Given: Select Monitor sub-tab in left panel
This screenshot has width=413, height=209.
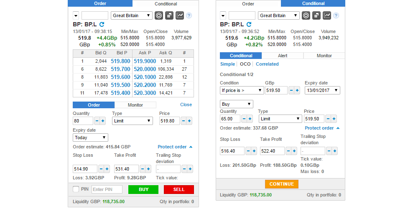Looking at the screenshot, I should point(135,105).
